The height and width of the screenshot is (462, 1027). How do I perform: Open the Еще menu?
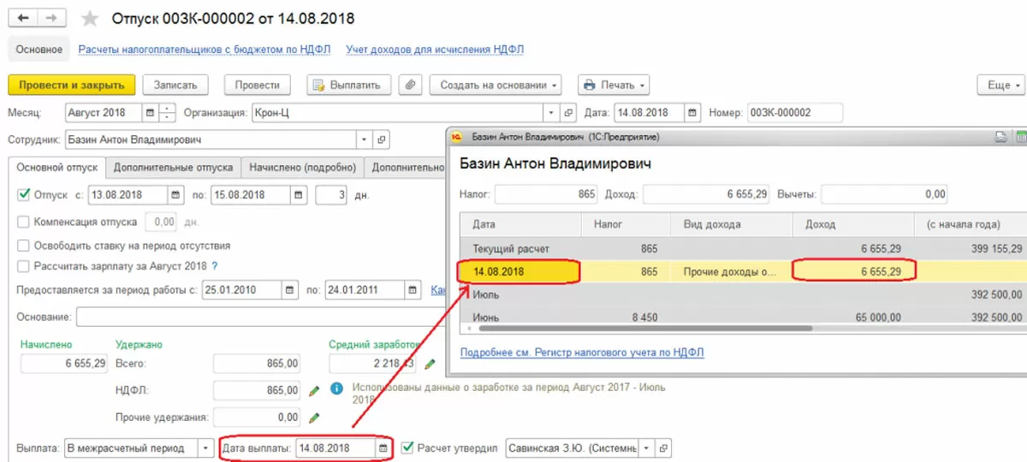click(x=1000, y=85)
